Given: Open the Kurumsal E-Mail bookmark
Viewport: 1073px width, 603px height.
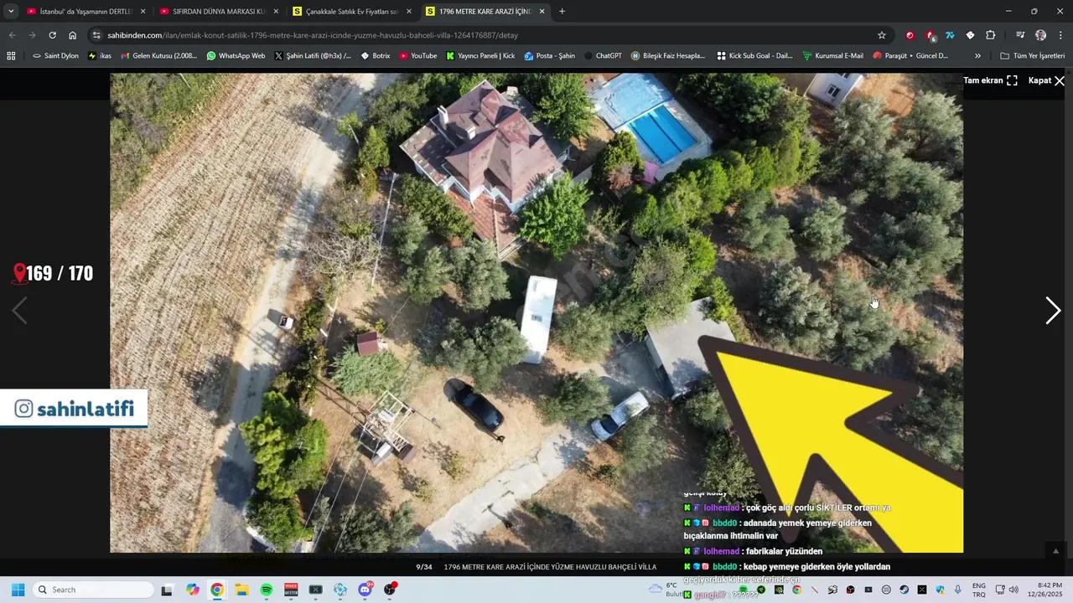Looking at the screenshot, I should pyautogui.click(x=832, y=55).
